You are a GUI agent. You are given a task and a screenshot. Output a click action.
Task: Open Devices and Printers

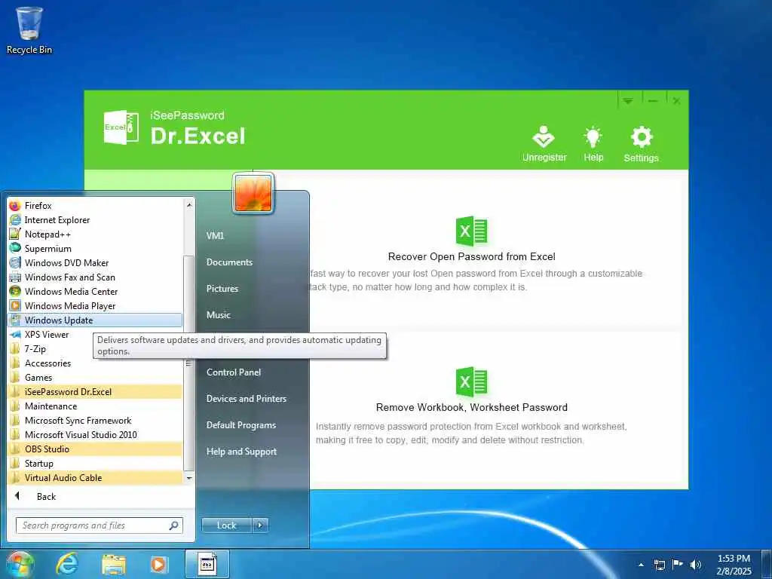pyautogui.click(x=247, y=398)
